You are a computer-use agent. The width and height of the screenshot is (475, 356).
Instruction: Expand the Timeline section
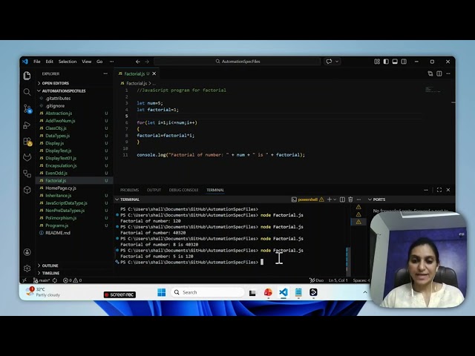[50, 273]
